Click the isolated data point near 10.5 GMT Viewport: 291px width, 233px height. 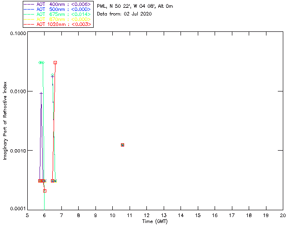pyautogui.click(x=122, y=145)
